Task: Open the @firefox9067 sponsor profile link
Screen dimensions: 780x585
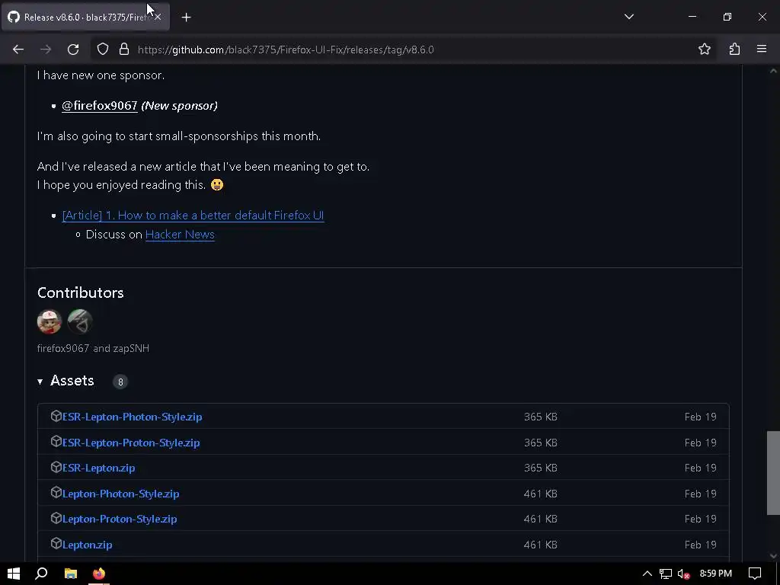Action: pyautogui.click(x=100, y=105)
